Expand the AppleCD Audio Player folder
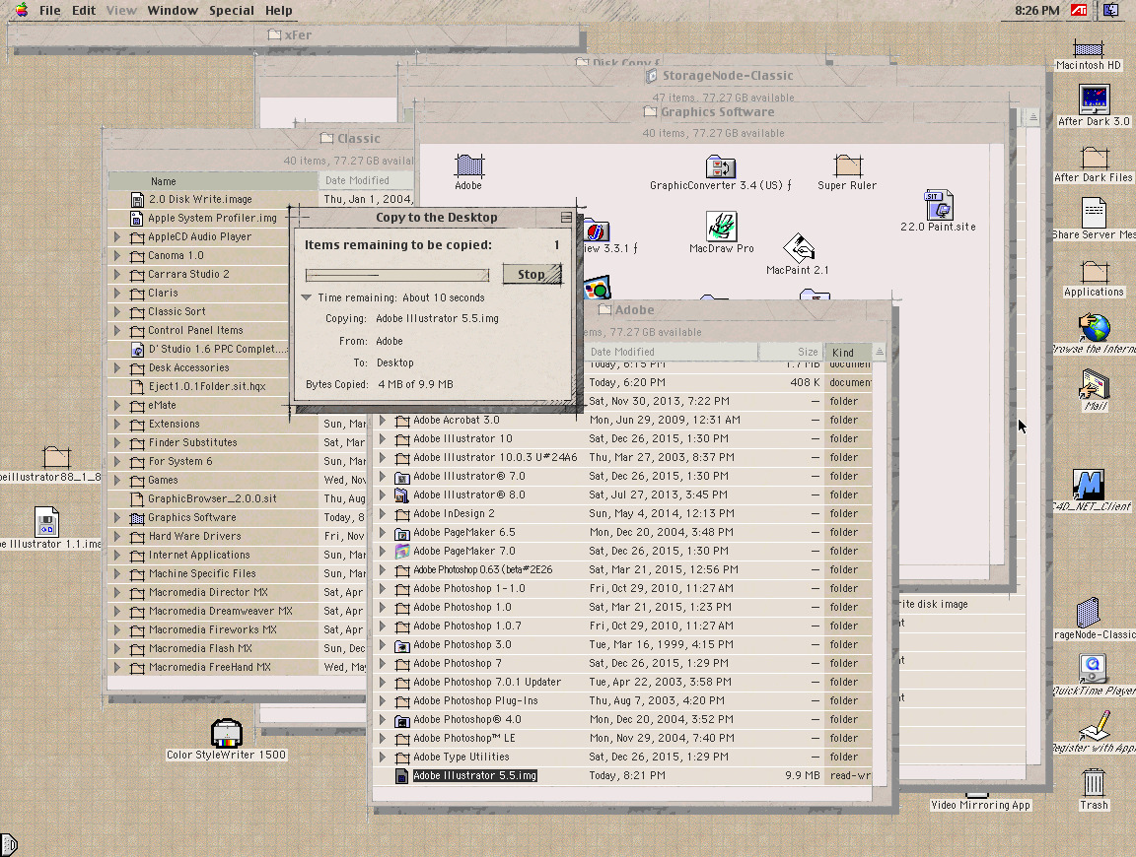1136x857 pixels. 117,236
